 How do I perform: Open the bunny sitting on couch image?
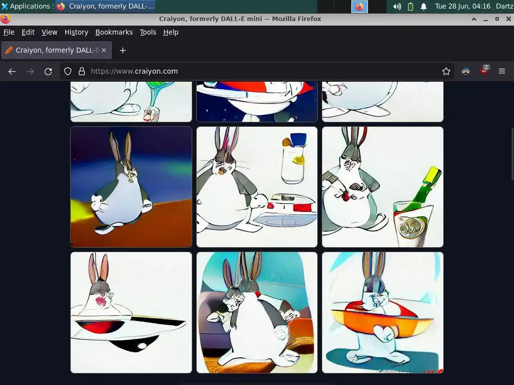(x=256, y=312)
